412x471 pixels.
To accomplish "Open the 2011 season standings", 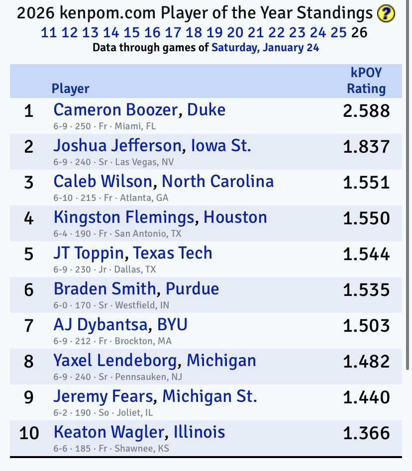I will click(x=49, y=33).
